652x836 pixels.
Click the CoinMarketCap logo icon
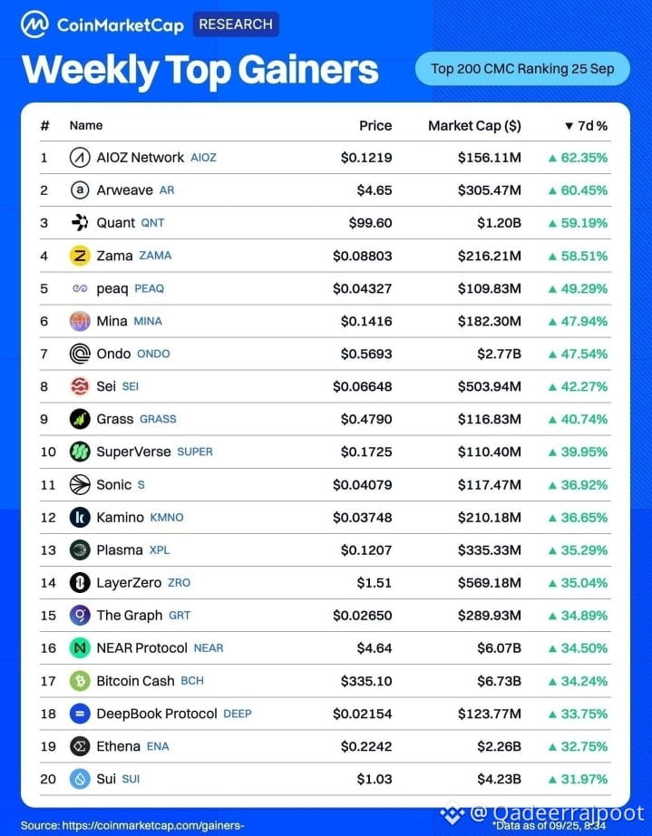coord(34,24)
